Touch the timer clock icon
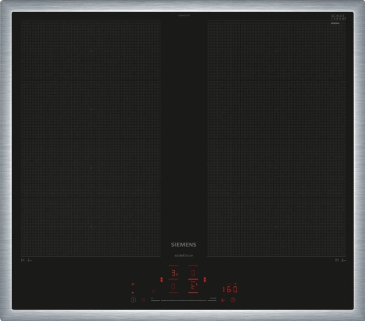This screenshot has height=321, width=365. [233, 300]
